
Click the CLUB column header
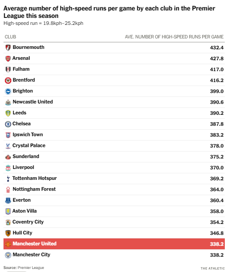10,37
